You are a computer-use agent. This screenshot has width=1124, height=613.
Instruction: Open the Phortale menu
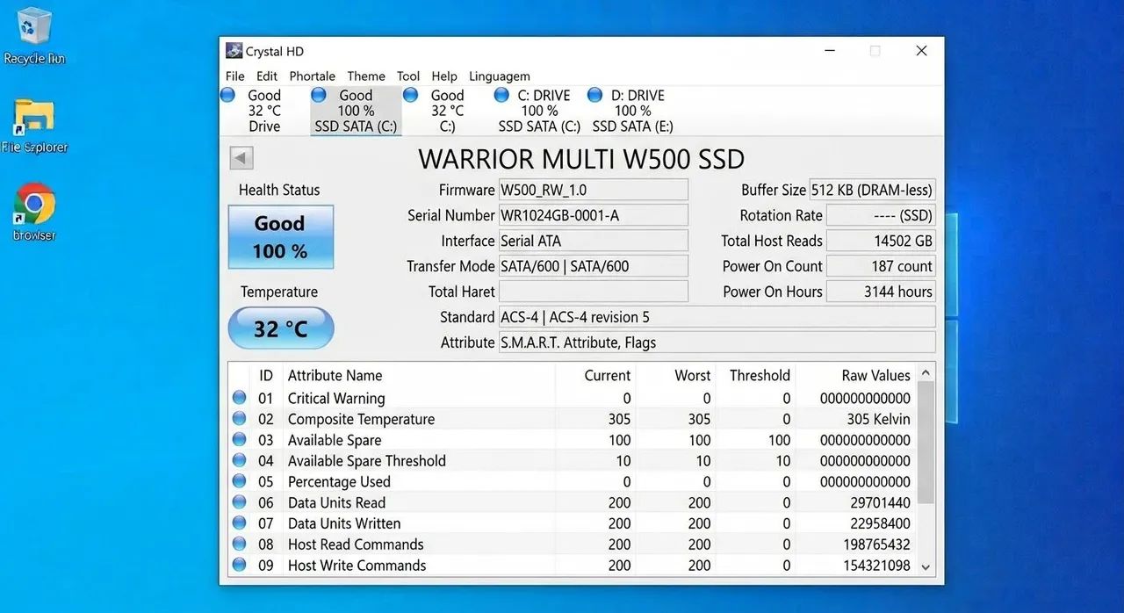coord(313,76)
